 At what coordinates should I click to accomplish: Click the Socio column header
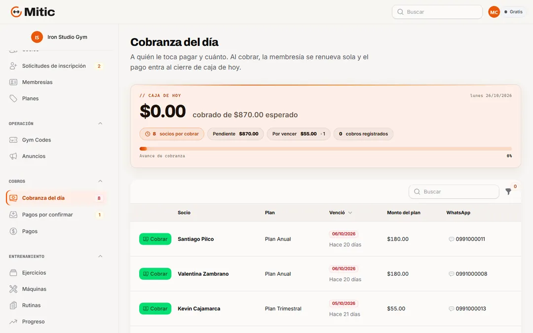pyautogui.click(x=184, y=213)
